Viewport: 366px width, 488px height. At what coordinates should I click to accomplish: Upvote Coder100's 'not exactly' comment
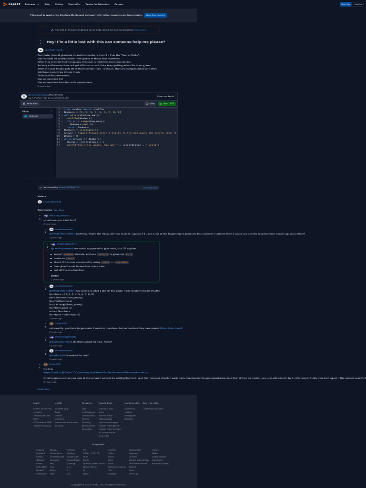pos(45,324)
